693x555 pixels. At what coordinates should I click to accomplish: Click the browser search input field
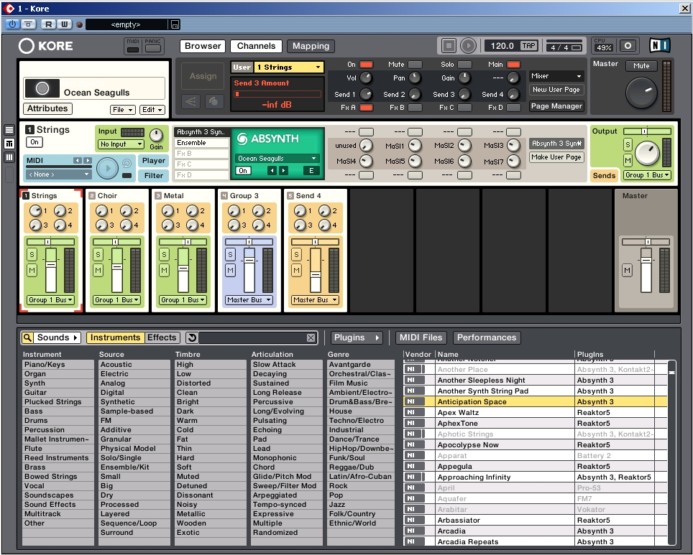click(x=252, y=337)
